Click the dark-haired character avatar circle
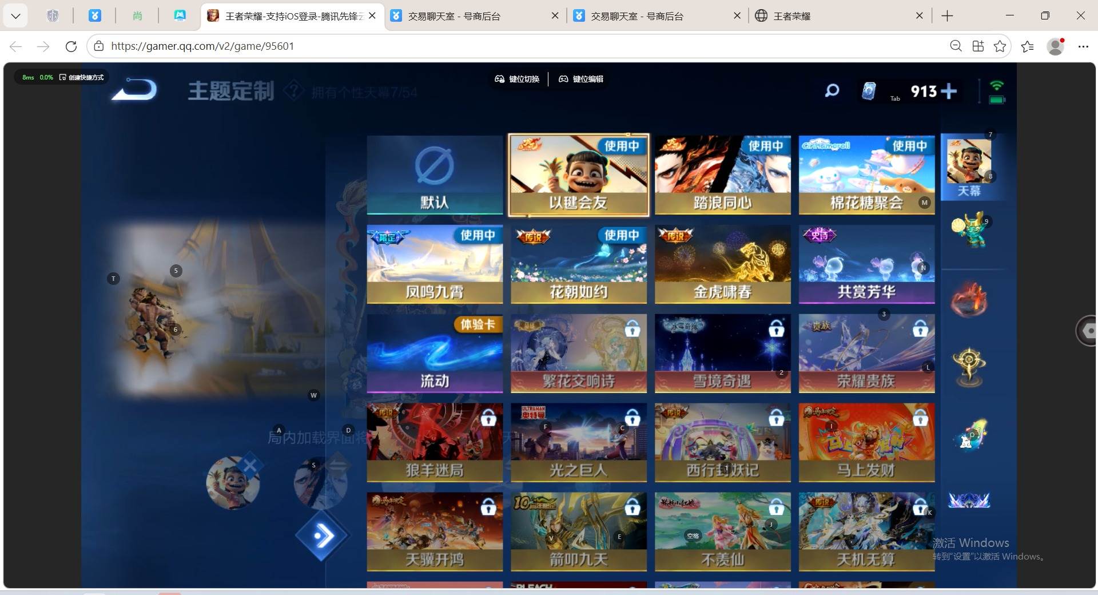Viewport: 1098px width, 595px height. [320, 483]
